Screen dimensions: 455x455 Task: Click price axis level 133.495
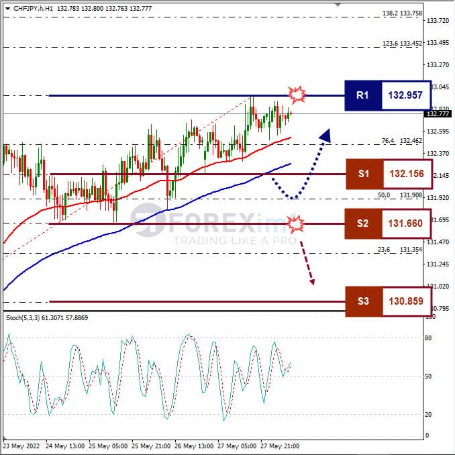[438, 43]
